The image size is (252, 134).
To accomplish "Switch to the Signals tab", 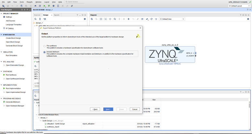I will (x=57, y=15).
